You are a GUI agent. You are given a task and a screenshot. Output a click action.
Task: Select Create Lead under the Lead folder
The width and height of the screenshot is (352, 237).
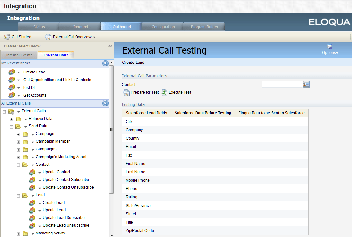tap(53, 202)
